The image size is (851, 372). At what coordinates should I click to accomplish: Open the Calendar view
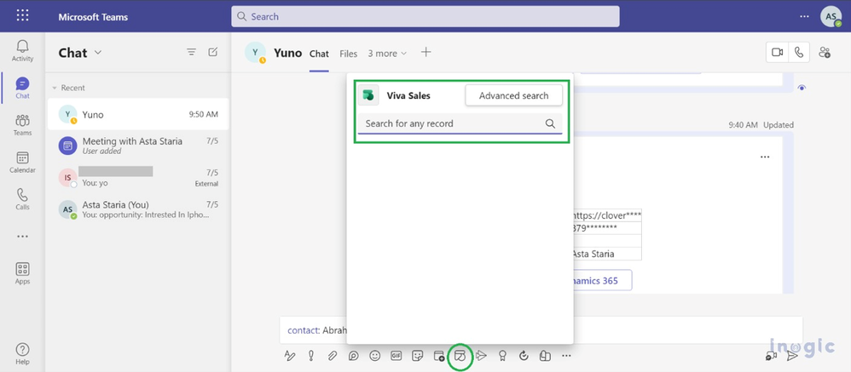tap(22, 163)
